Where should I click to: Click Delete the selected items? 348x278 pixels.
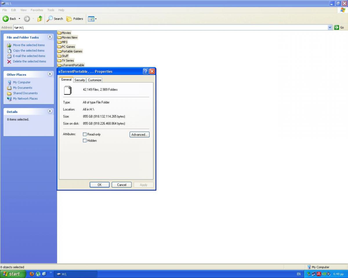29,61
